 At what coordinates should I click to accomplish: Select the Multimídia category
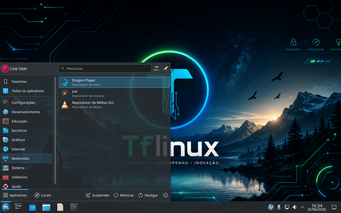click(26, 158)
